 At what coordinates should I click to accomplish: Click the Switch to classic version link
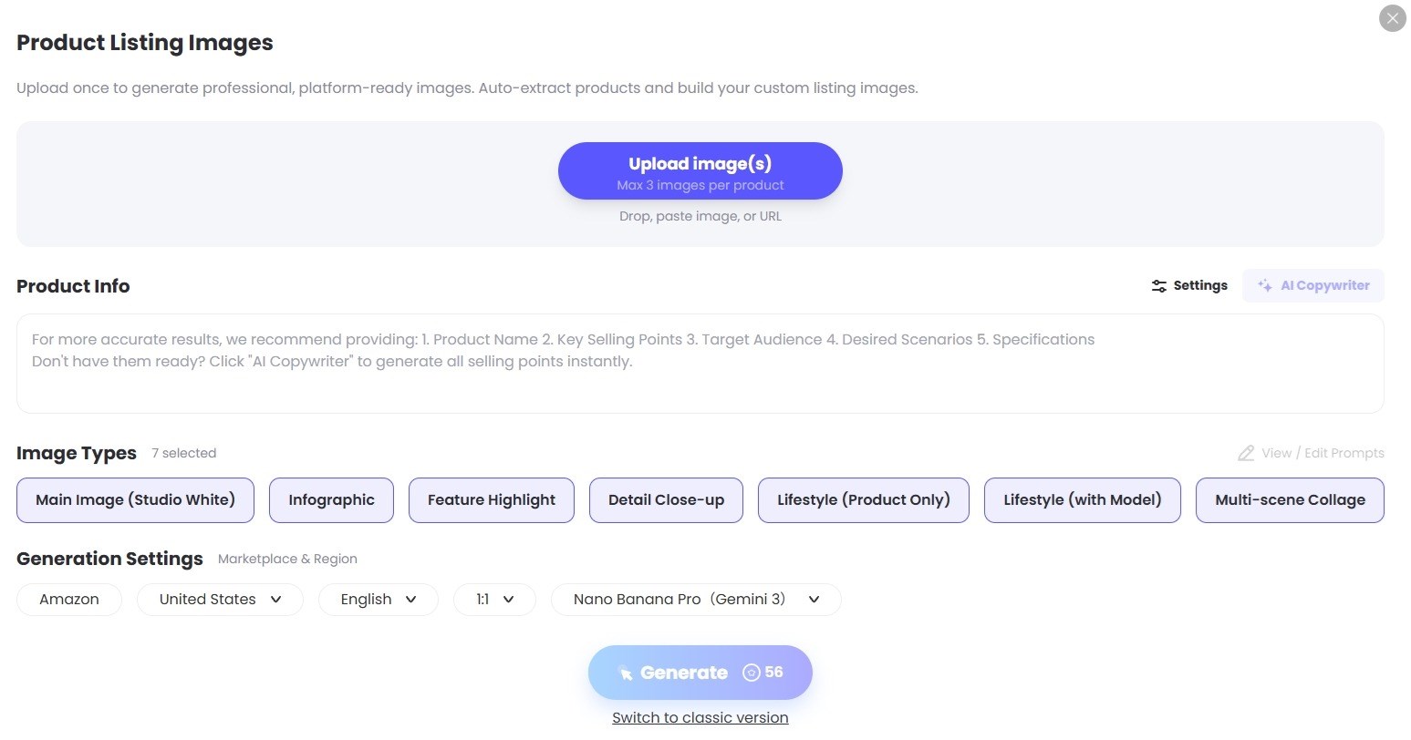pyautogui.click(x=700, y=718)
